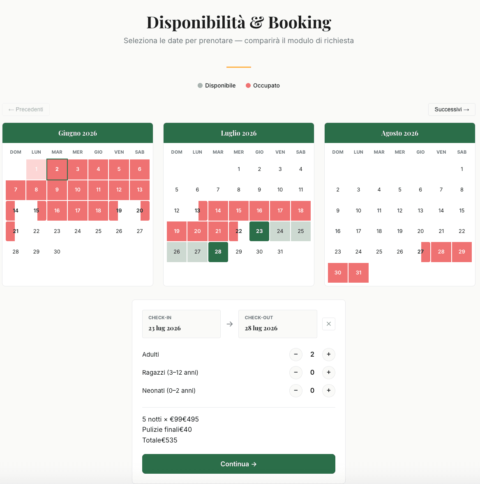Increase the Ragazzi (3–12 anni) count

329,372
